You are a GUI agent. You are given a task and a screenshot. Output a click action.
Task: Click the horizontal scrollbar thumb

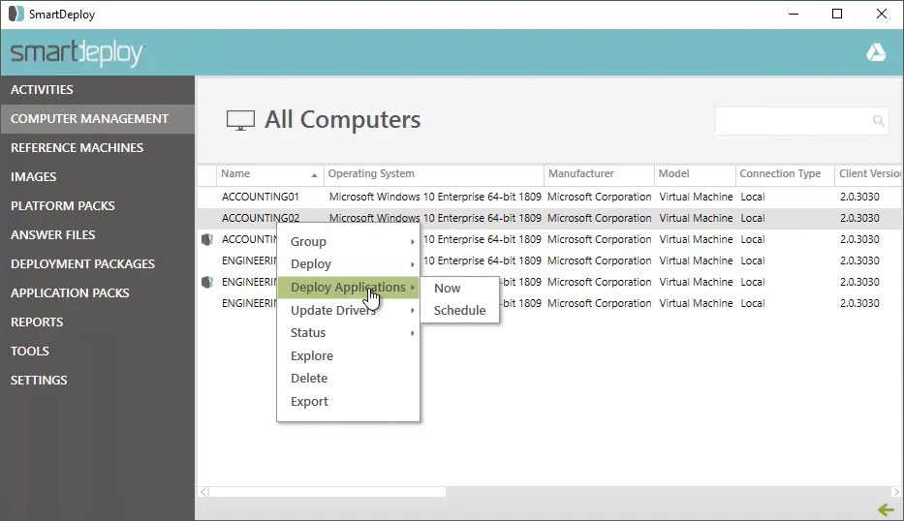point(327,492)
